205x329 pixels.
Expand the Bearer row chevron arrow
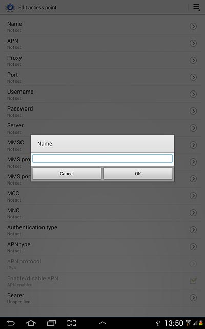pyautogui.click(x=193, y=298)
